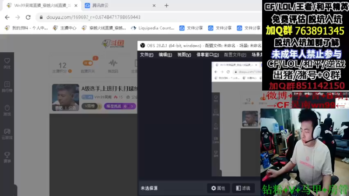Open a new browser tab
Viewport: 349px width, 196px height.
tap(167, 6)
